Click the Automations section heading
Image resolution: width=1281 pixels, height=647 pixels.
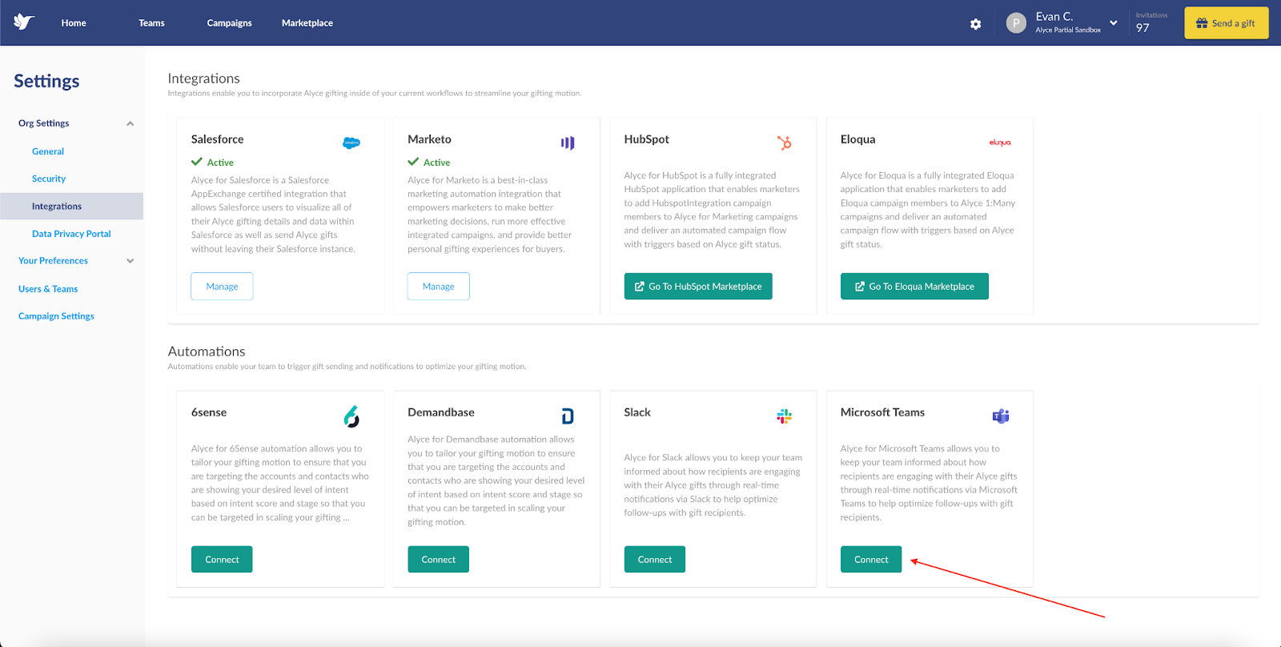pos(207,352)
